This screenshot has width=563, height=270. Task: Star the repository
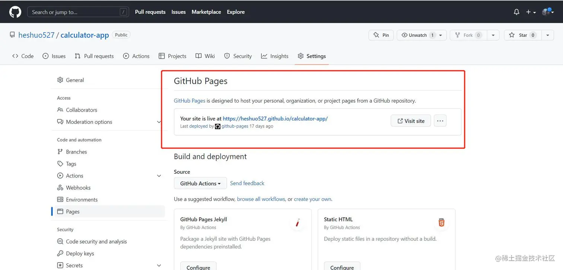(x=522, y=35)
